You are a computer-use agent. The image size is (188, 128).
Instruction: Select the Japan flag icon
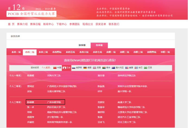(x=64, y=68)
